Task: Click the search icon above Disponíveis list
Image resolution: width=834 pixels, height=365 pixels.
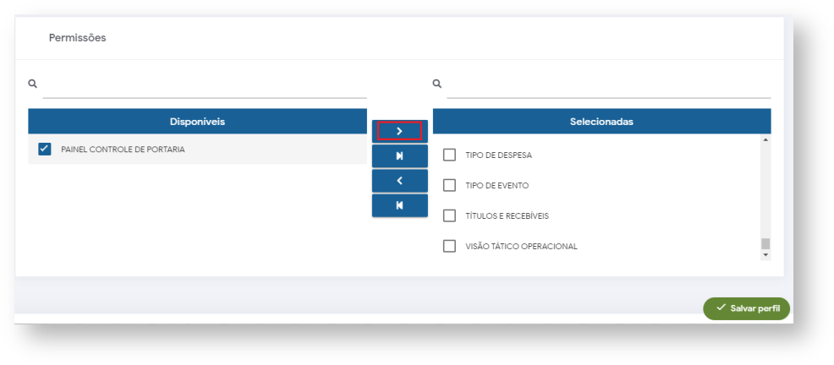Action: [32, 84]
